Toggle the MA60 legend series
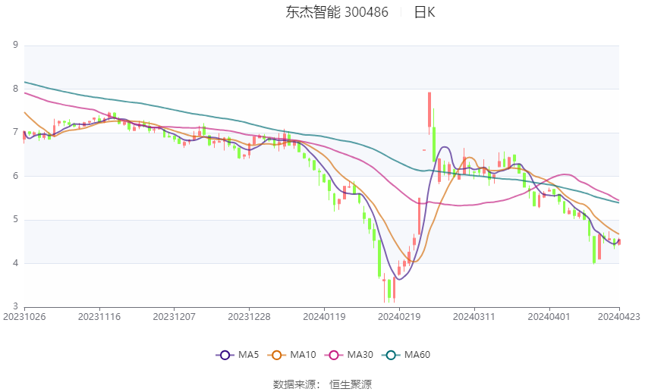This screenshot has width=645, height=392. 406,355
